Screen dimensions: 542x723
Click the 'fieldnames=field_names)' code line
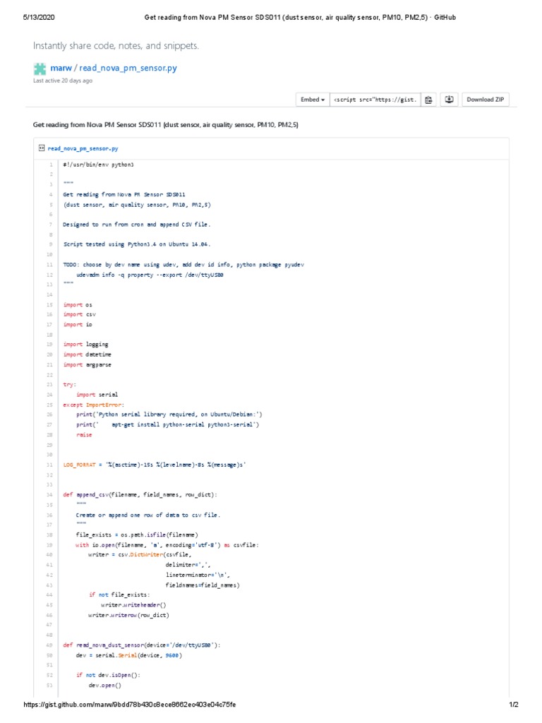point(203,585)
